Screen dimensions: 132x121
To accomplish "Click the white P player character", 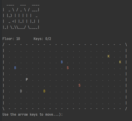I will point(27,80).
